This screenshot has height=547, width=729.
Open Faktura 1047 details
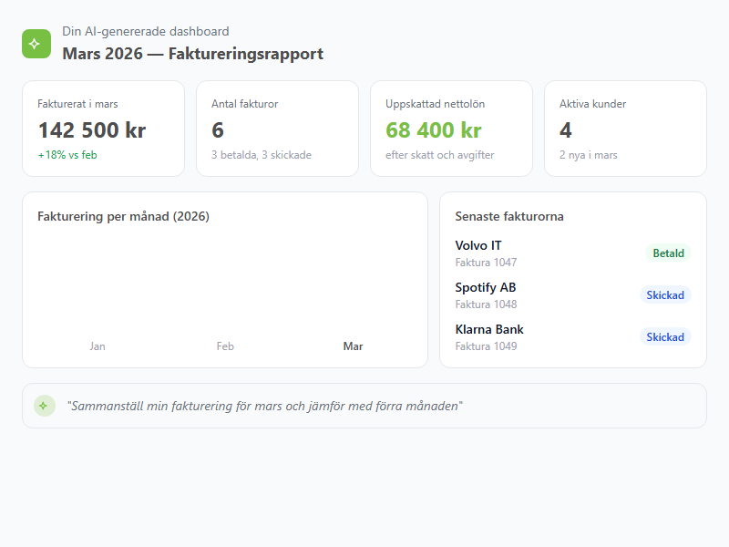486,262
